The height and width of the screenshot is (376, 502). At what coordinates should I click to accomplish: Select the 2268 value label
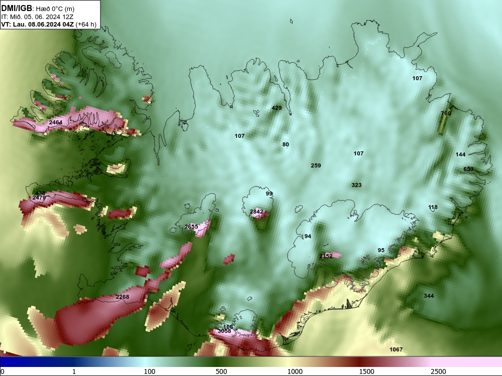point(122,297)
